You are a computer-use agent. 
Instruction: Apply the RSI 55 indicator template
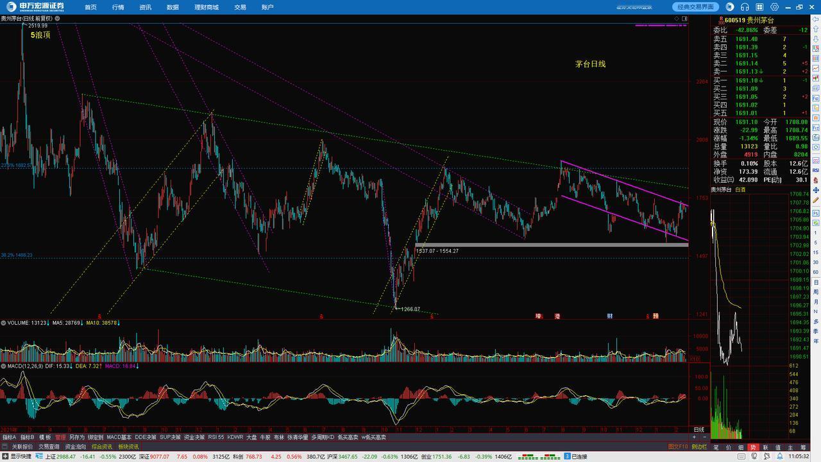coord(216,437)
